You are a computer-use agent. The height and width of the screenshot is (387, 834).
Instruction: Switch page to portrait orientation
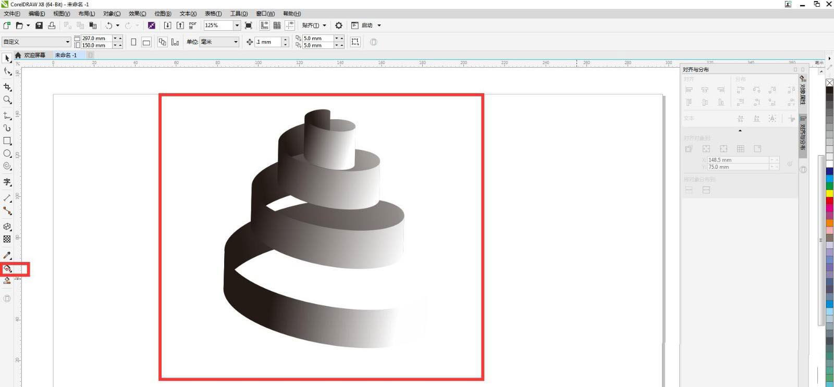click(133, 42)
